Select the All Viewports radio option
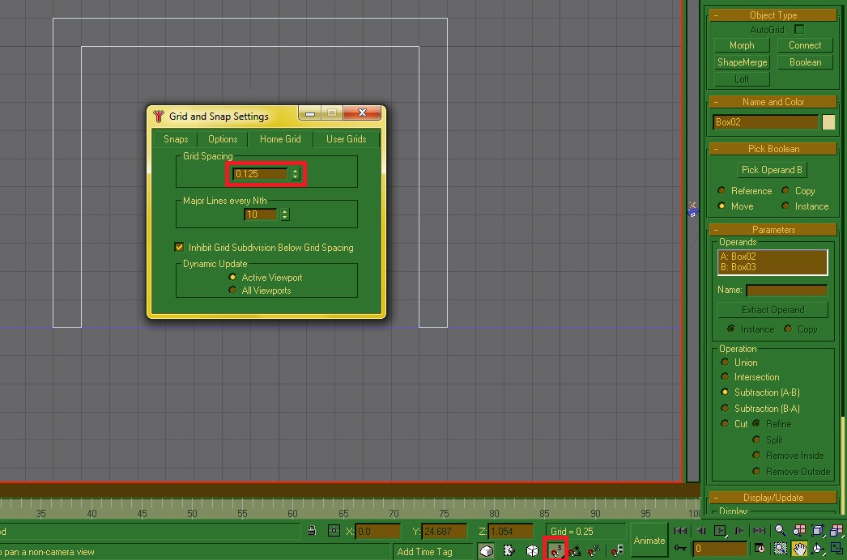847x560 pixels. [232, 290]
